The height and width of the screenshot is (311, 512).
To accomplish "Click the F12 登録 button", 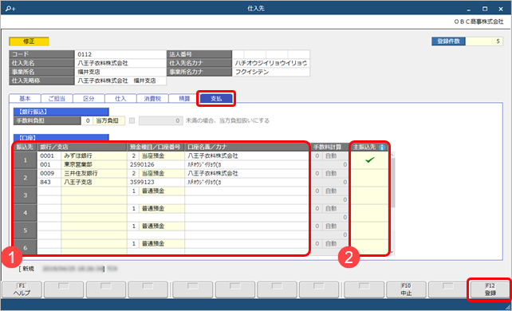I will tap(490, 289).
